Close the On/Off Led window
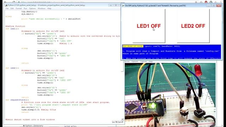The height and width of the screenshot is (127, 226). (x=219, y=6)
